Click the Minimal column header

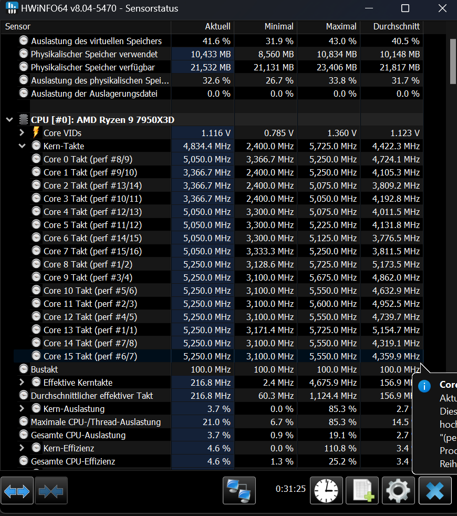coord(266,27)
